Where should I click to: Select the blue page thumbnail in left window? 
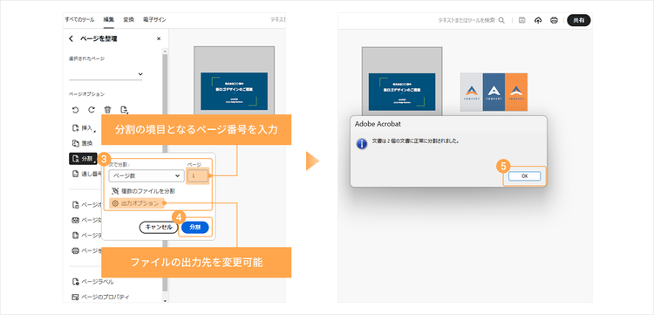coord(234,91)
